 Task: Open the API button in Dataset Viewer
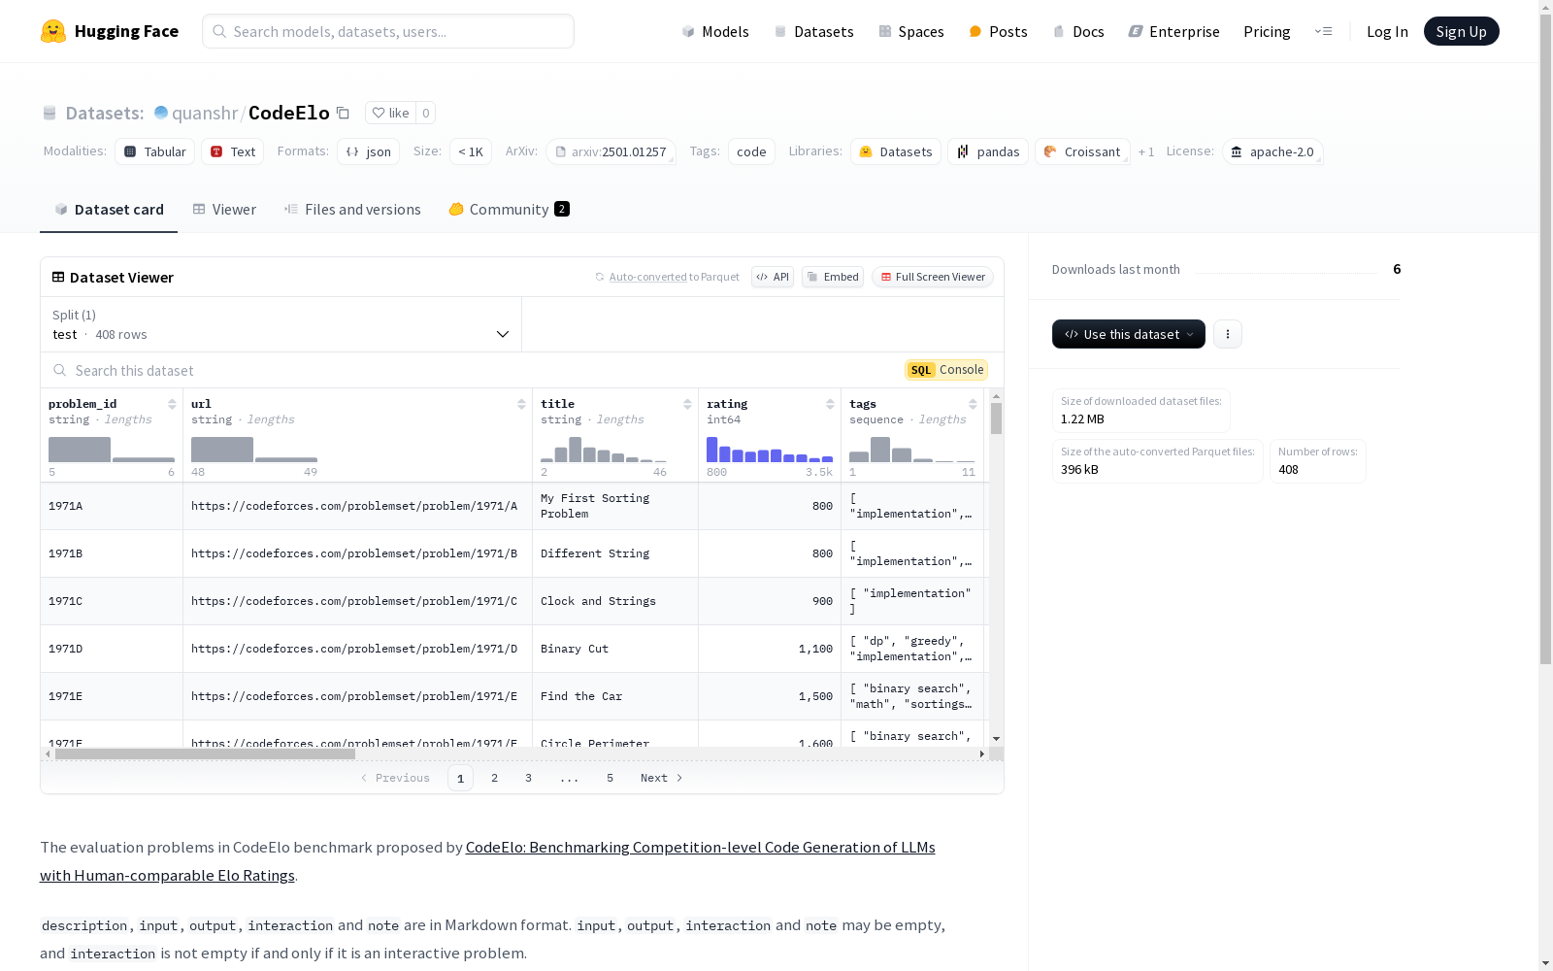[773, 277]
